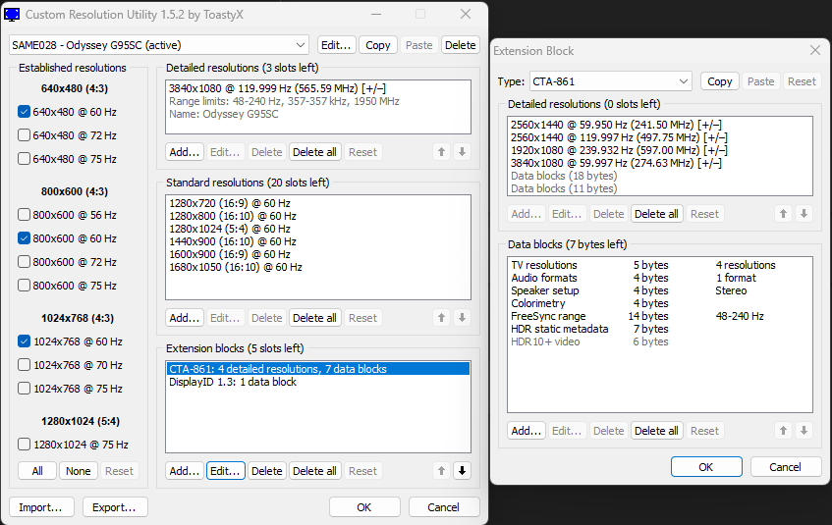Click the down arrow under main Detailed resolutions
This screenshot has width=832, height=525.
click(462, 152)
